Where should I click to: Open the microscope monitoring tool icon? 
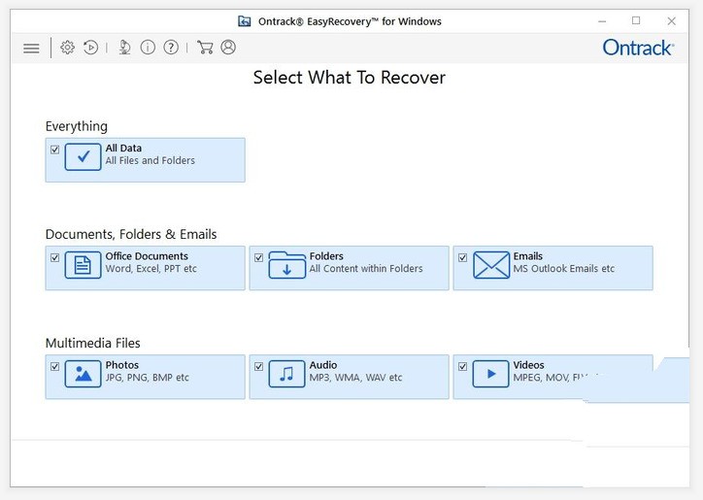click(124, 47)
